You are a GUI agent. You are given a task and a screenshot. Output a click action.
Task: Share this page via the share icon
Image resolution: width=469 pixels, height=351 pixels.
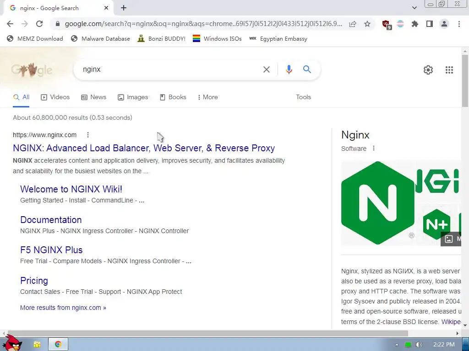353,24
